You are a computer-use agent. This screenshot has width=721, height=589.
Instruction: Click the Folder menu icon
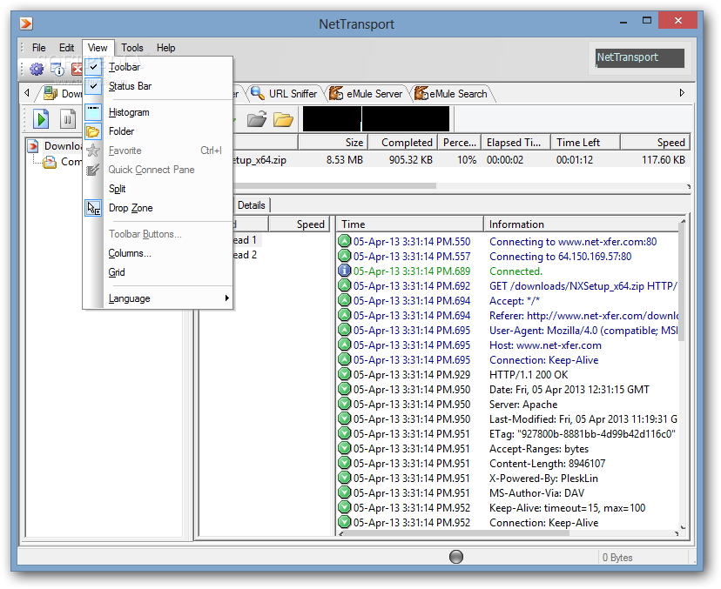point(93,131)
